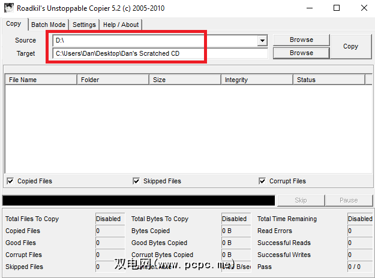Click the Successful Writes label
The width and height of the screenshot is (375, 278).
[284, 255]
